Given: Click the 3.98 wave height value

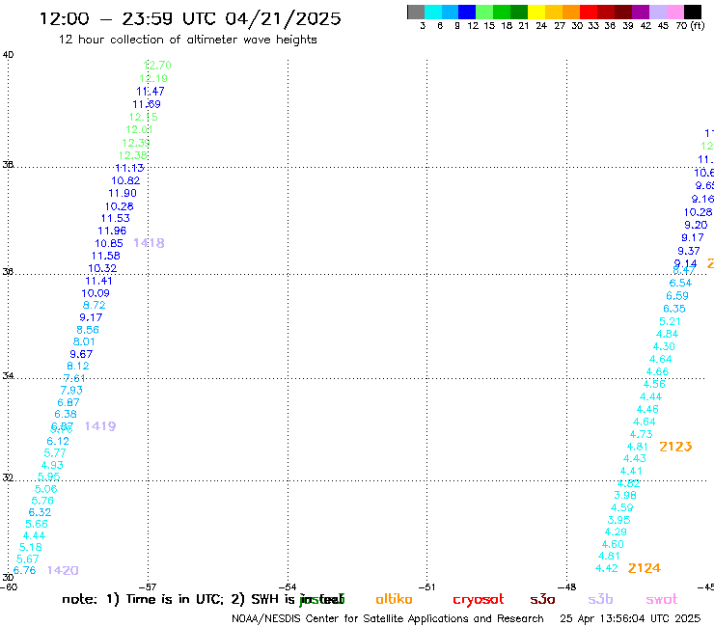Looking at the screenshot, I should click(x=625, y=496).
